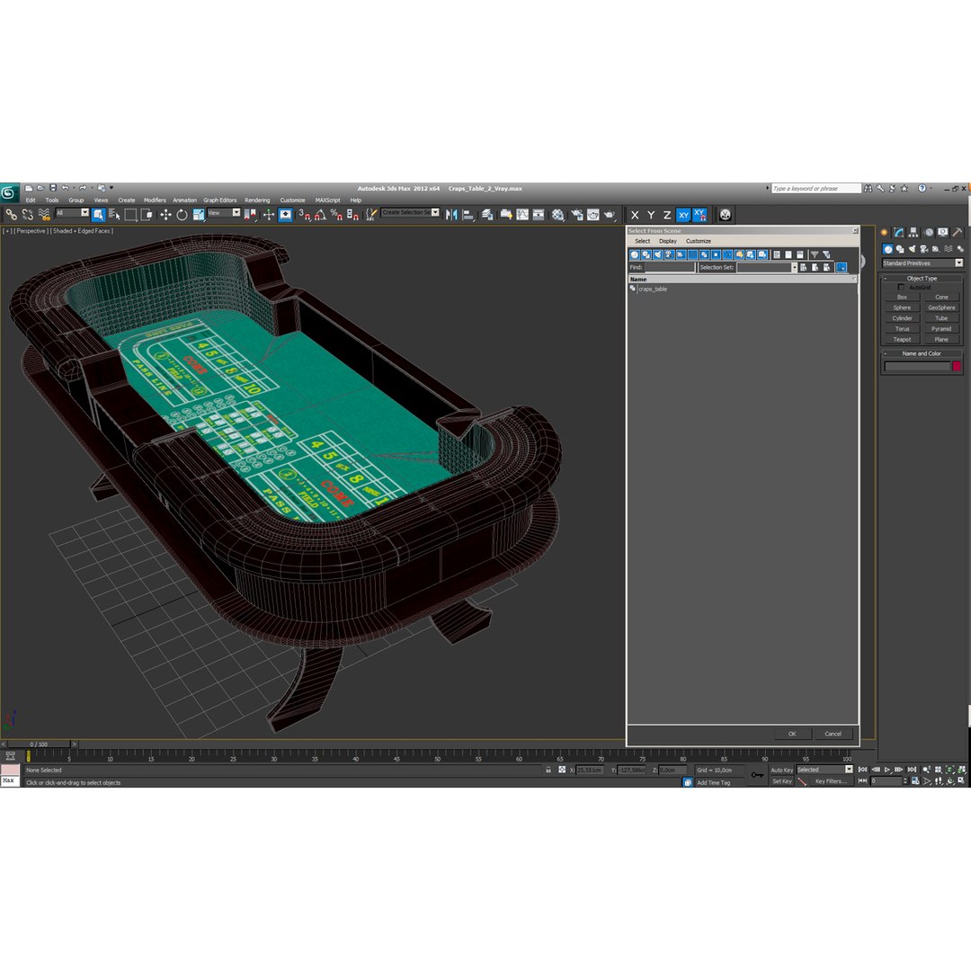The height and width of the screenshot is (971, 971).
Task: Enable the AutoGrid checkbox
Action: [x=901, y=288]
